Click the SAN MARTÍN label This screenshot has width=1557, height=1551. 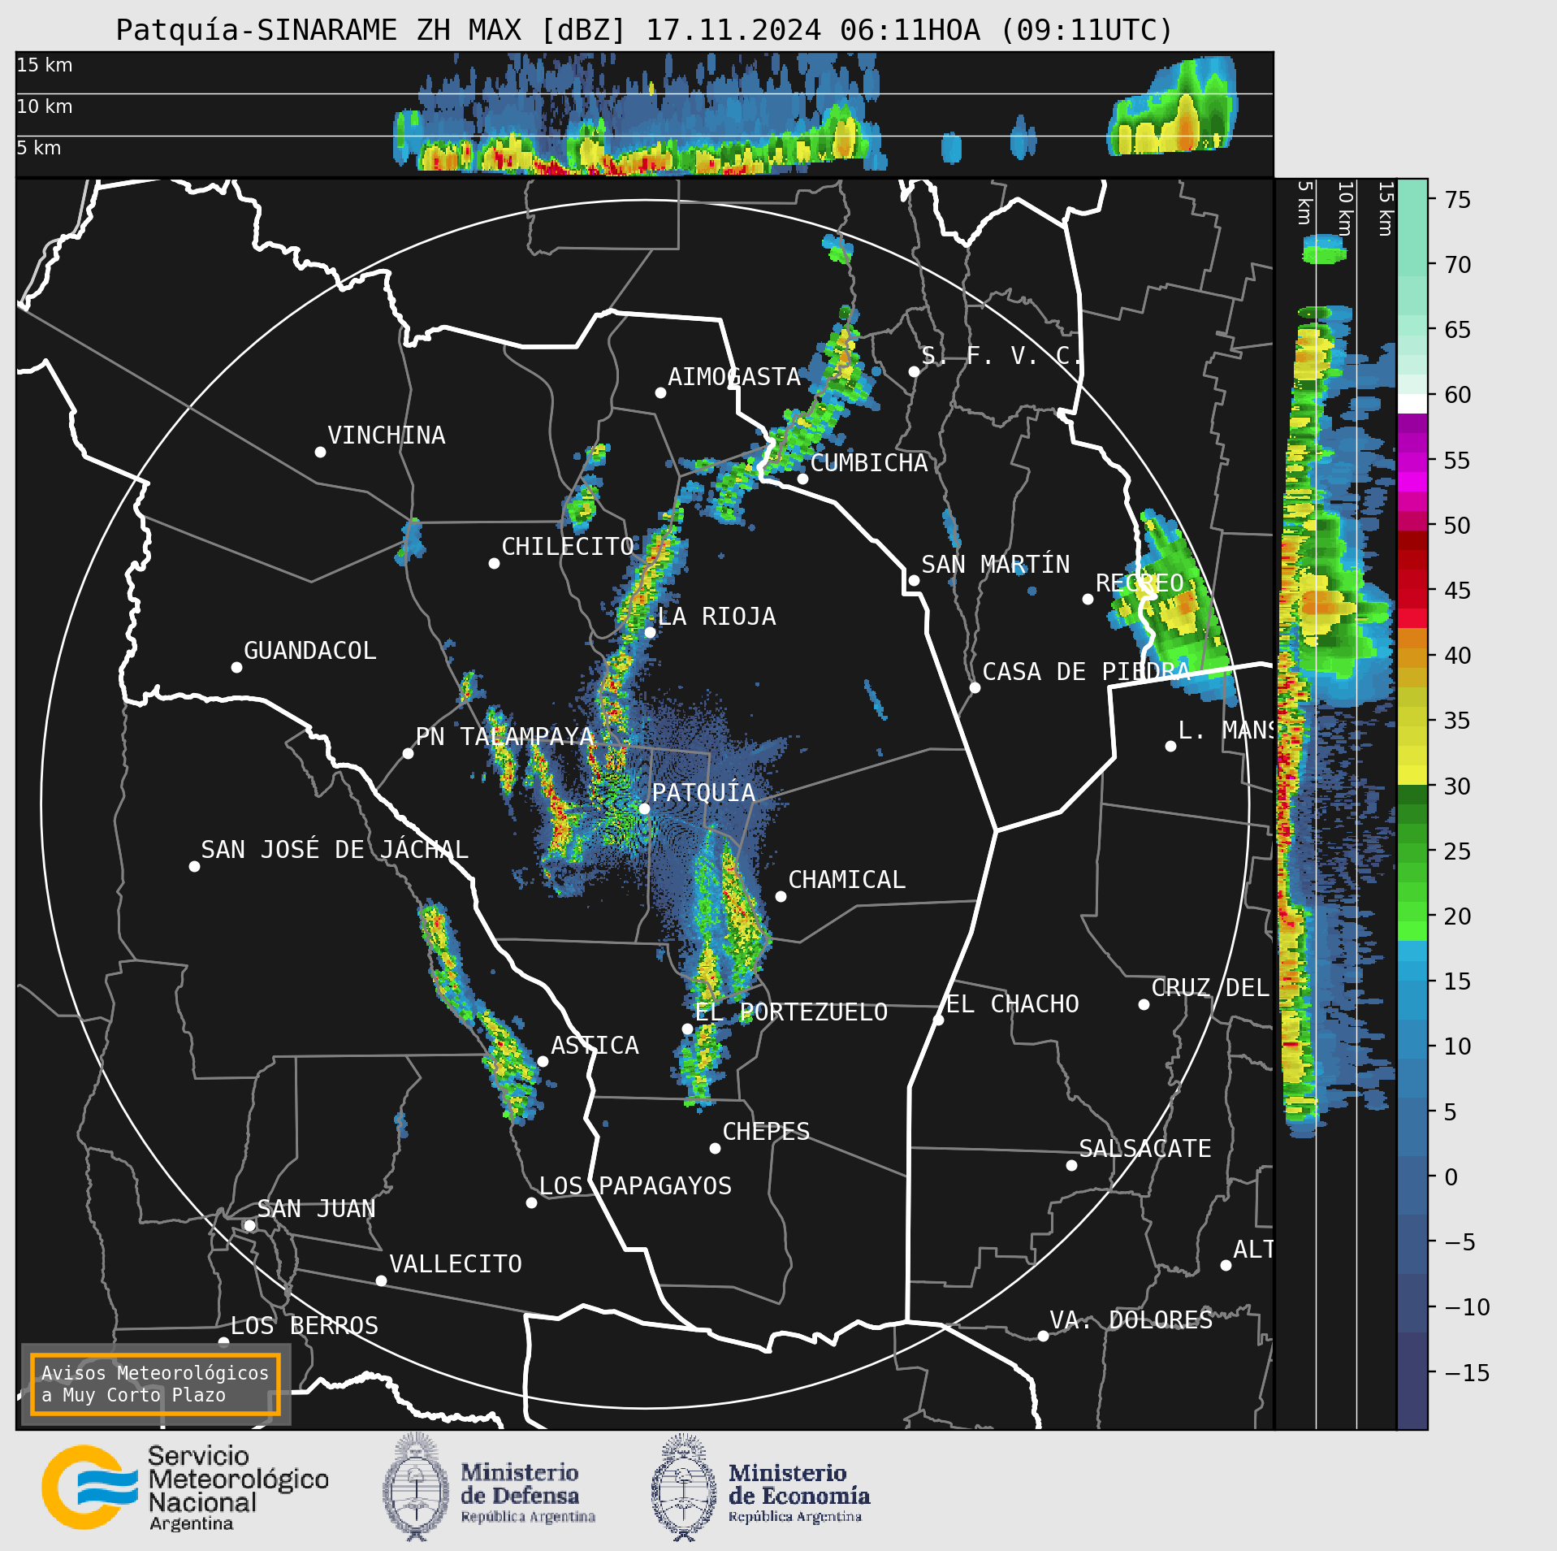(x=996, y=564)
